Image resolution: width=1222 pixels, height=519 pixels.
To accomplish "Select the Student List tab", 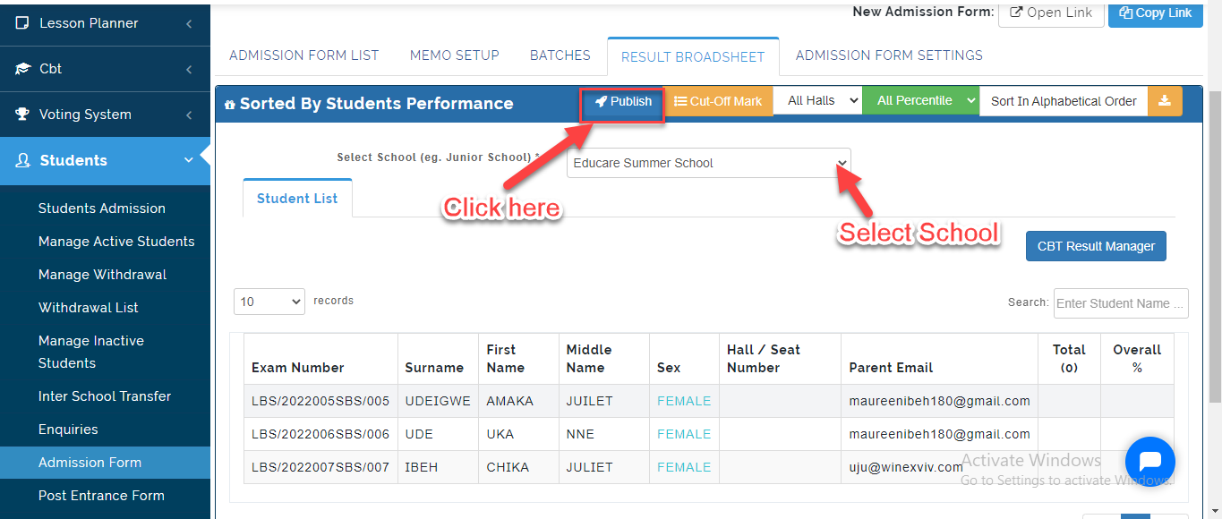I will (297, 199).
